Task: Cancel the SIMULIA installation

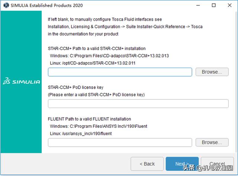Action: point(217,164)
